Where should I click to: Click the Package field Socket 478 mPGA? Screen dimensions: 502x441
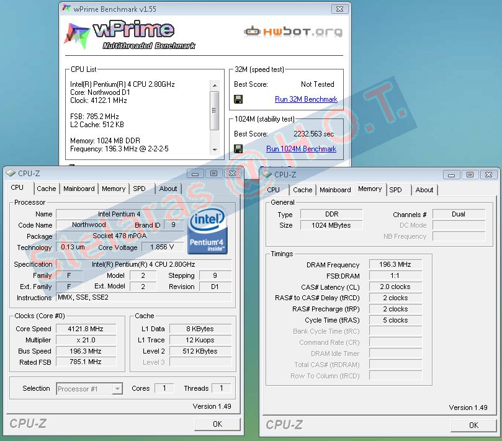(x=120, y=236)
